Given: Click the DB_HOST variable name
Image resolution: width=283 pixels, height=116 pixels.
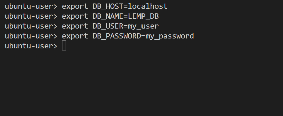Looking at the screenshot, I should pyautogui.click(x=108, y=6).
